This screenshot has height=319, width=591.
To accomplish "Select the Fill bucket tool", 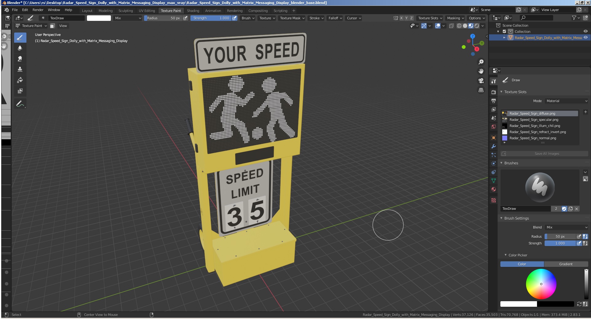I will click(20, 80).
